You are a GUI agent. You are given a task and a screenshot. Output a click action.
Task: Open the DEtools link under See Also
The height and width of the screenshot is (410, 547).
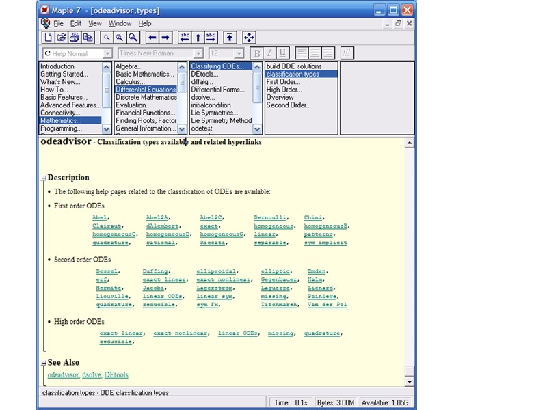(116, 374)
